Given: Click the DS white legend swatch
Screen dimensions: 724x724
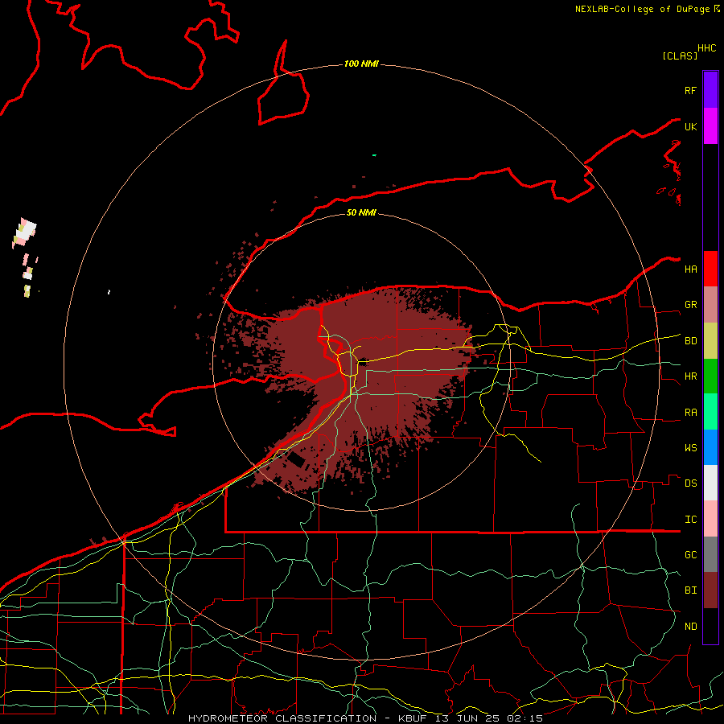Looking at the screenshot, I should click(710, 483).
